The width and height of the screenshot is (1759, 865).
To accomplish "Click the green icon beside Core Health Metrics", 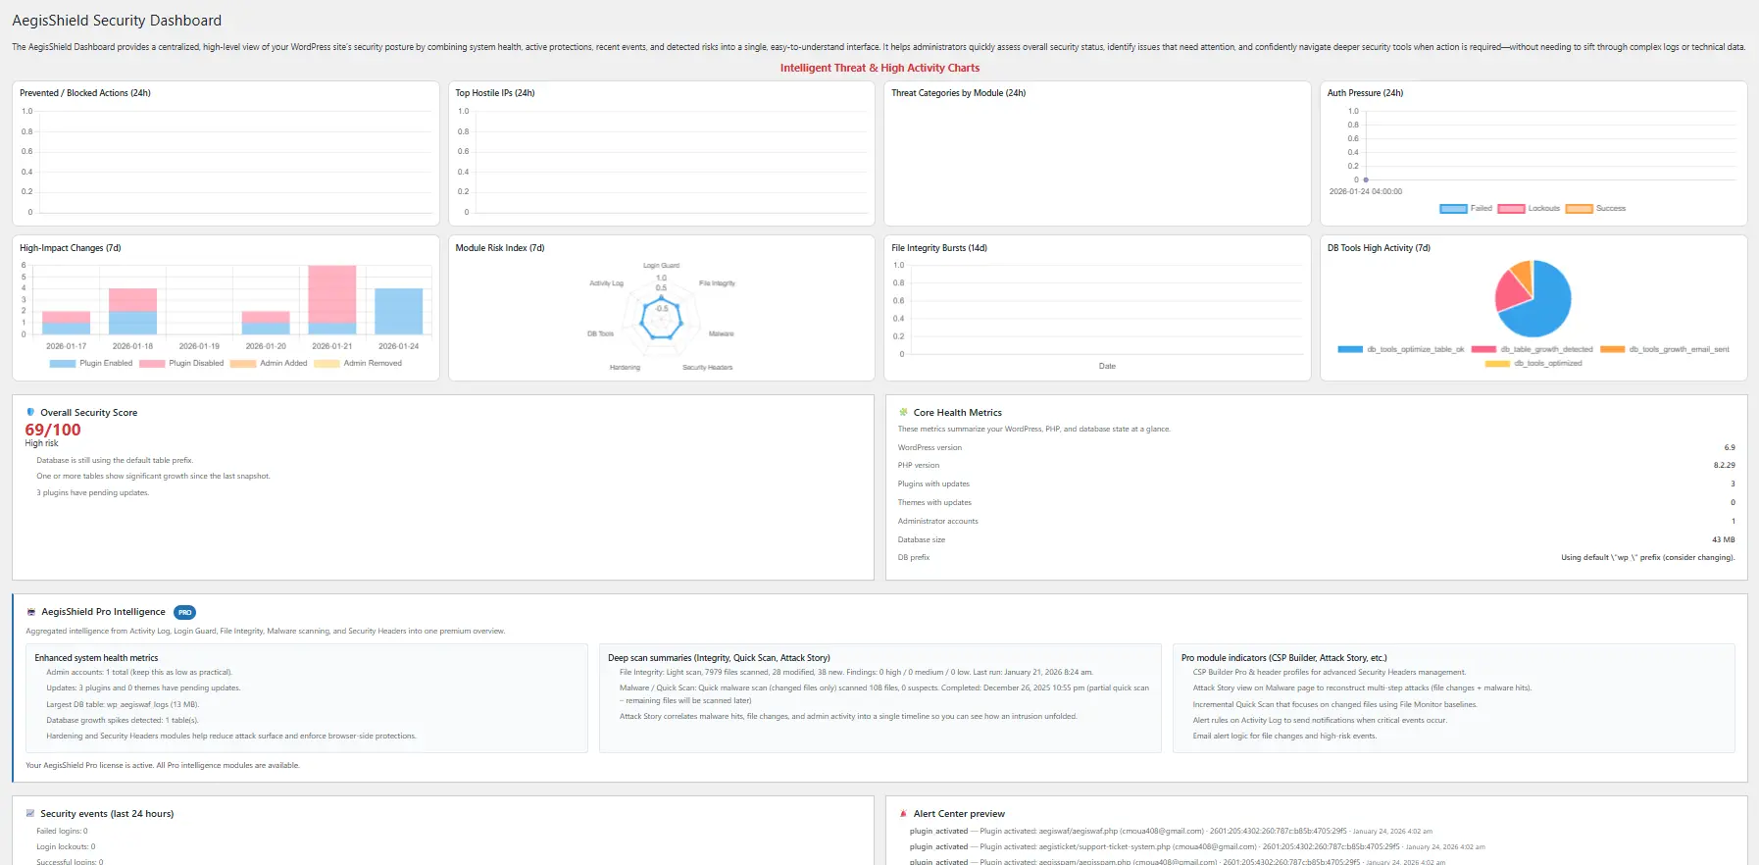I will 903,413.
